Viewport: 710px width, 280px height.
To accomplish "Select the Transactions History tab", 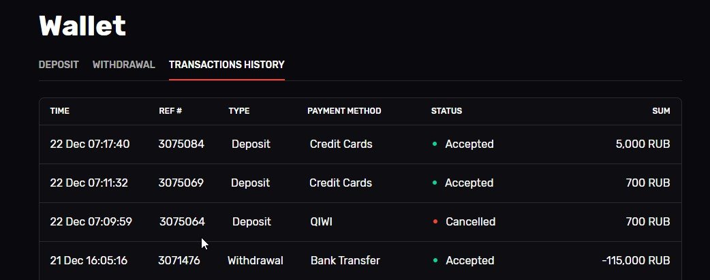I will click(227, 65).
